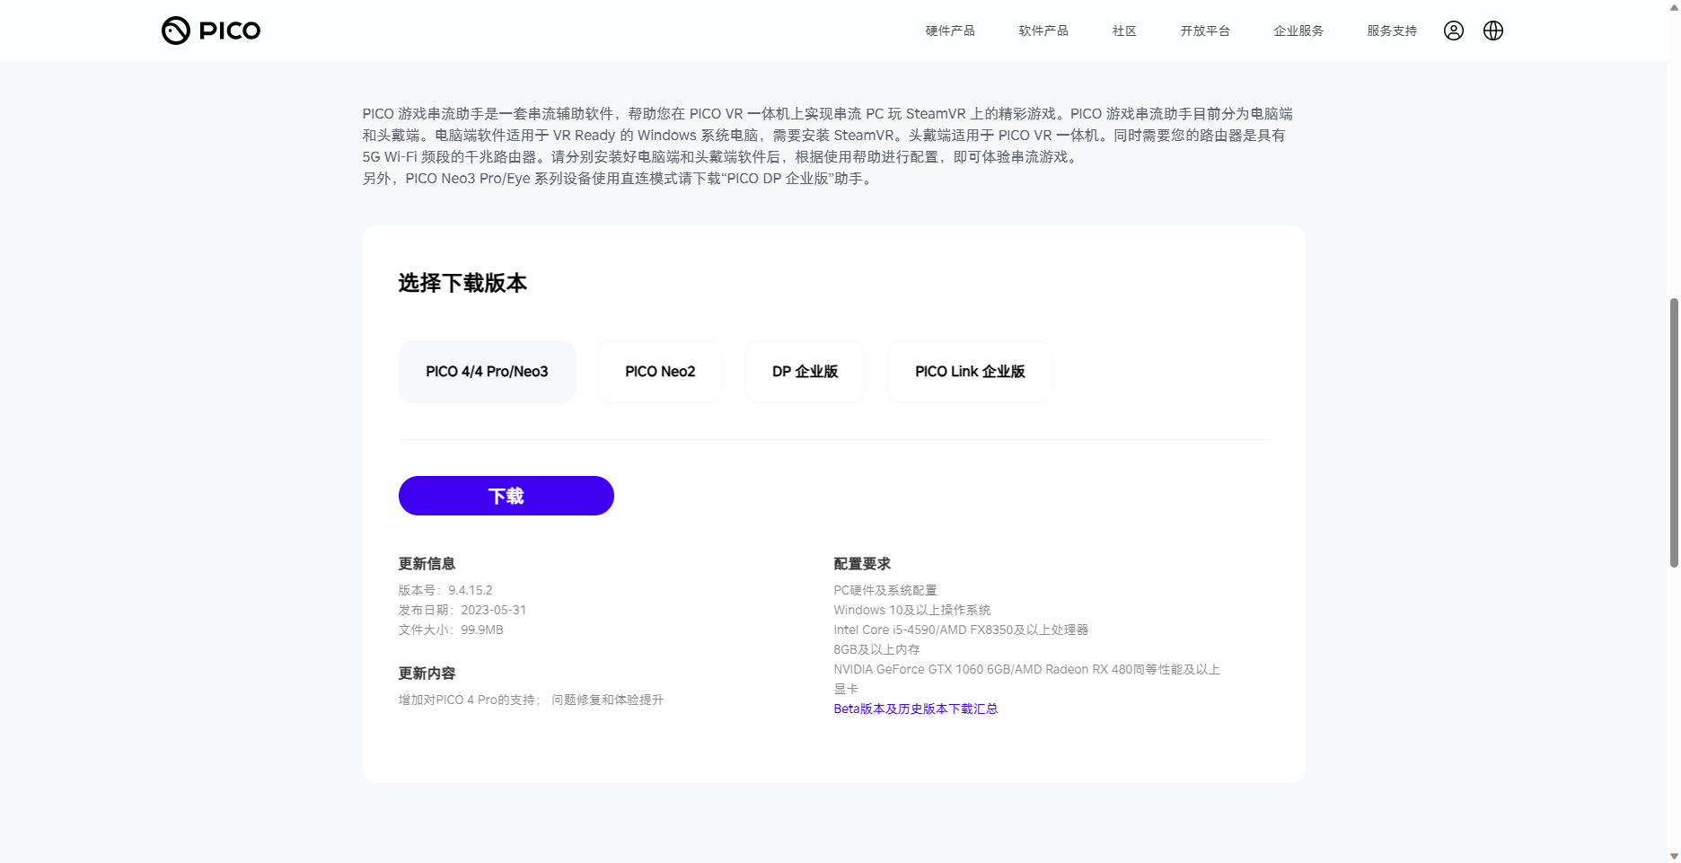
Task: Open the 硬件产品 navigation menu
Action: [x=950, y=31]
